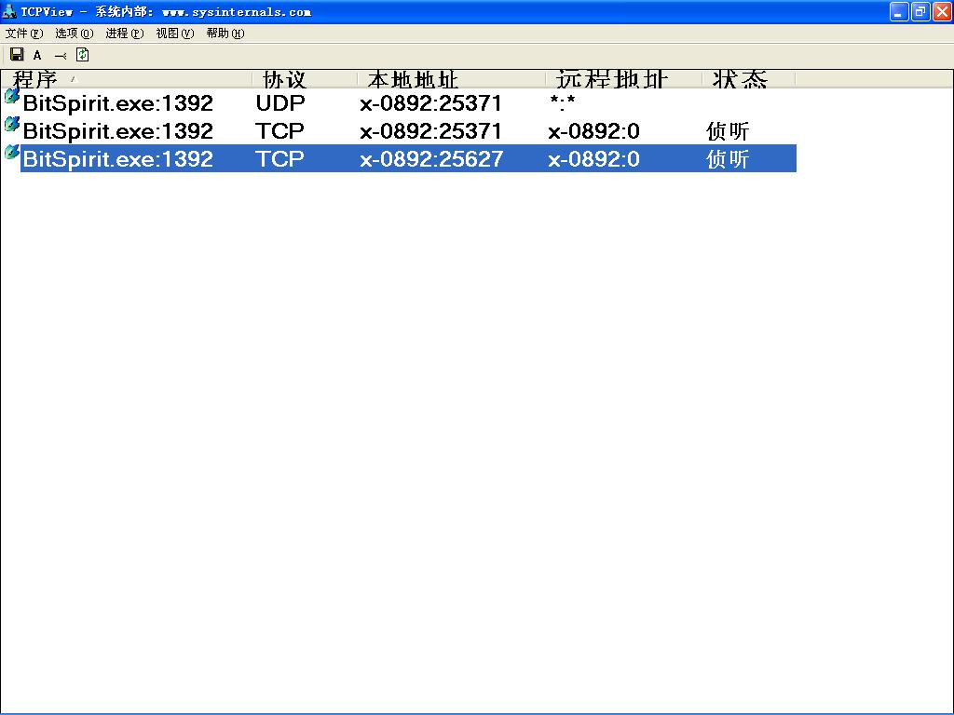Click the green Refresh toolbar icon
954x715 pixels.
click(83, 55)
